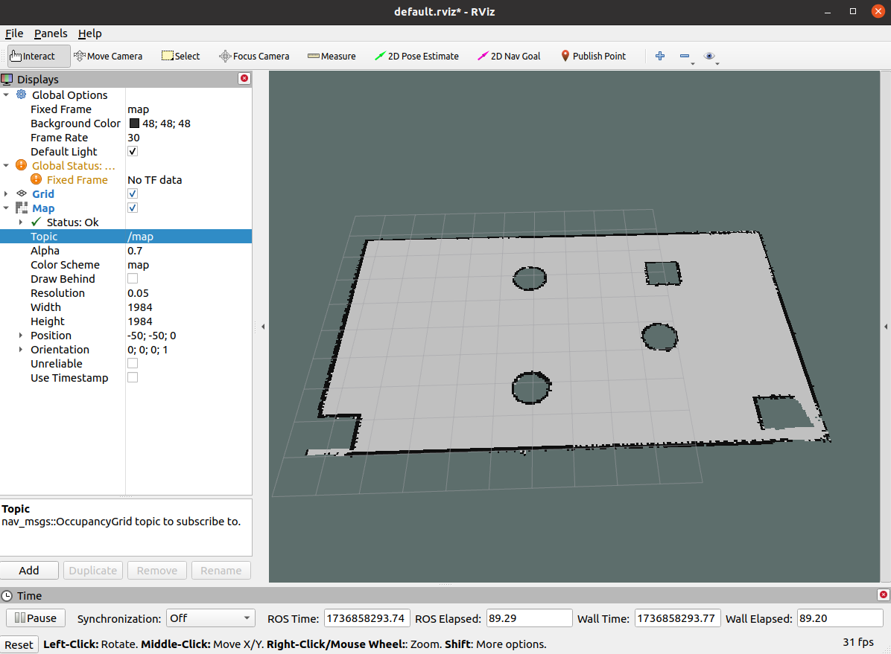891x654 pixels.
Task: Click the Reset button
Action: [19, 645]
